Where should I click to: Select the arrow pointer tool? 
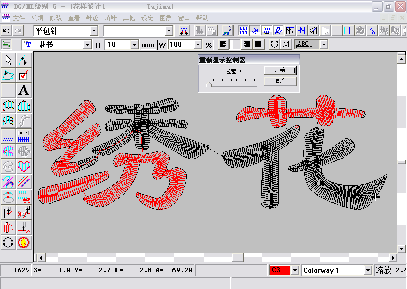click(8, 60)
